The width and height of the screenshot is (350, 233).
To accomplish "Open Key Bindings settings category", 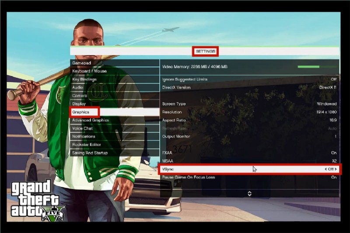I will 115,80.
